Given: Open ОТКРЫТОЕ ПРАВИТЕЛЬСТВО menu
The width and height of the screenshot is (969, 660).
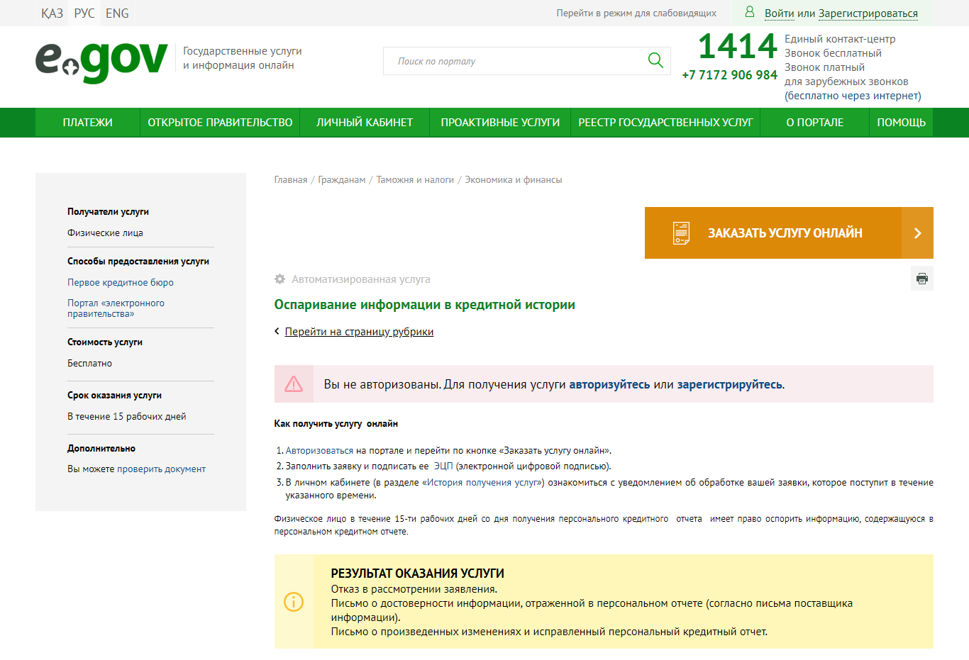Looking at the screenshot, I should click(220, 123).
